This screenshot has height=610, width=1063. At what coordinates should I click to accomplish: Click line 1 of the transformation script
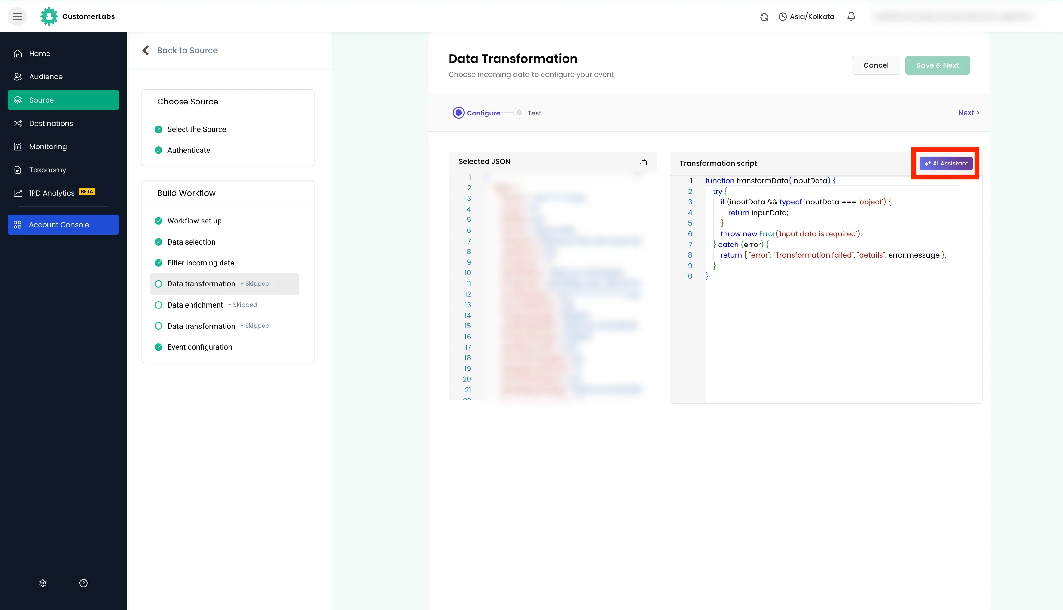click(770, 181)
